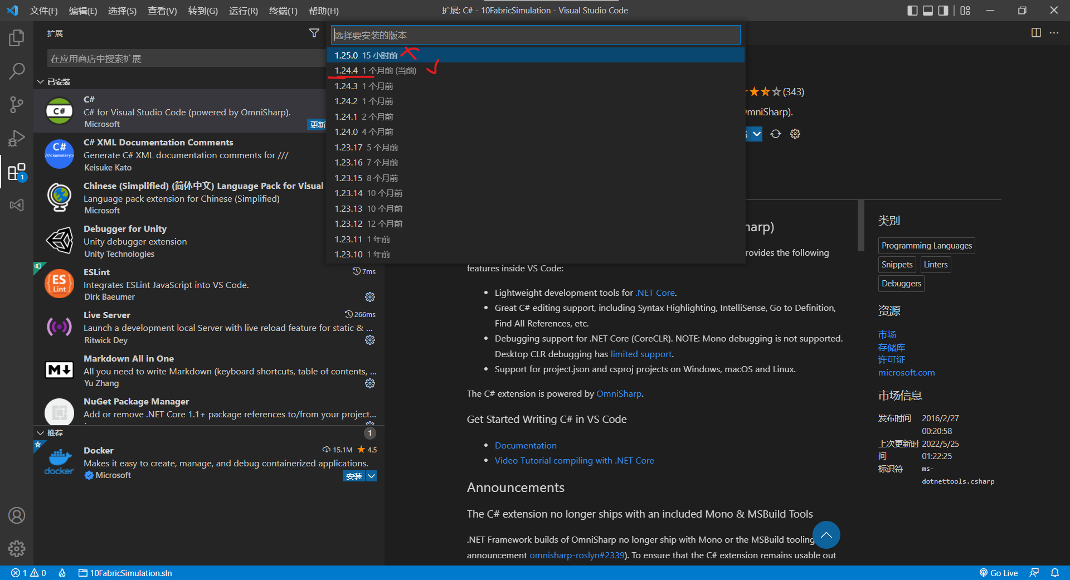Click the extensions marketplace search box
Image resolution: width=1070 pixels, height=580 pixels.
(187, 59)
